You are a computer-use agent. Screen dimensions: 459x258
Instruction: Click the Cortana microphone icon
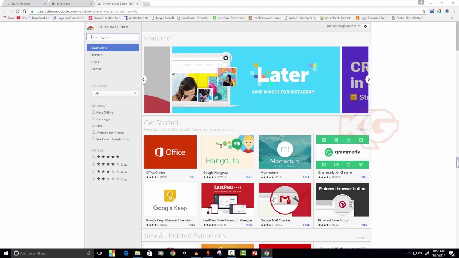click(x=89, y=253)
